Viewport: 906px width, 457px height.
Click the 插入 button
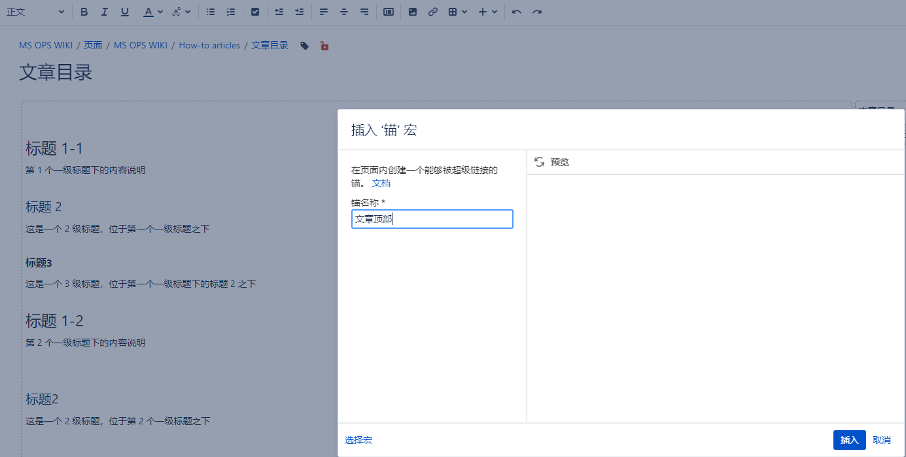coord(849,440)
